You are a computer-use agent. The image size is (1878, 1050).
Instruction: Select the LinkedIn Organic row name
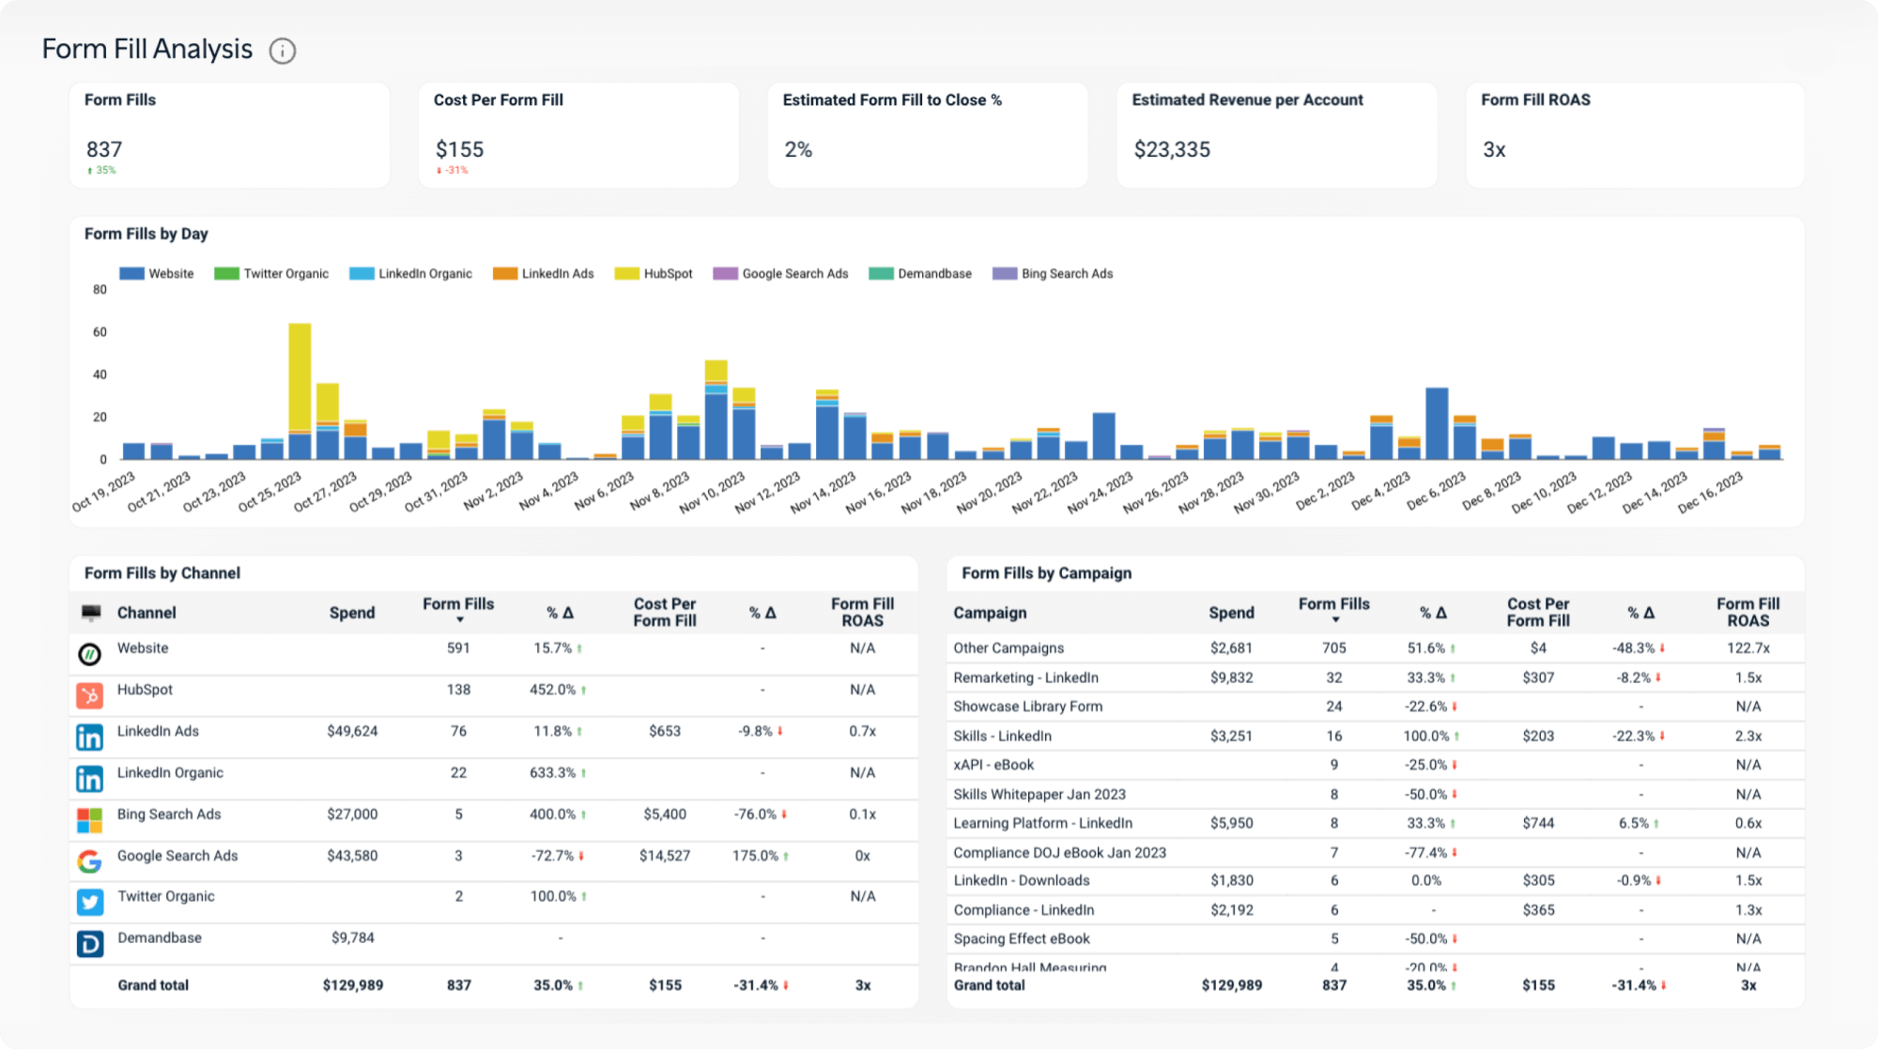click(x=170, y=773)
